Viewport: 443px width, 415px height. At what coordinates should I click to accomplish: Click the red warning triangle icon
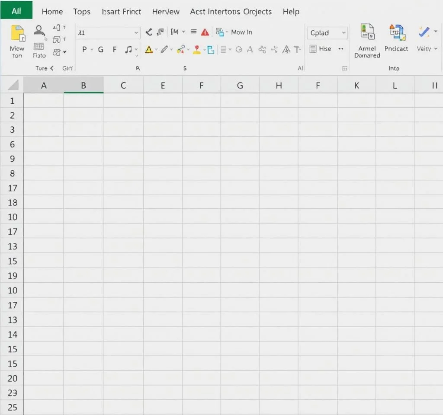click(x=205, y=32)
